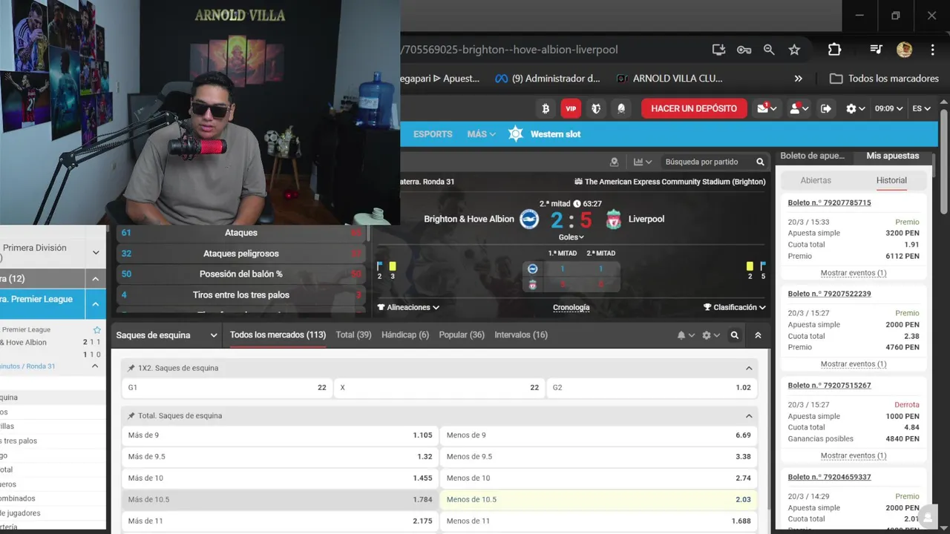Click the markets search magnifier icon

point(735,335)
